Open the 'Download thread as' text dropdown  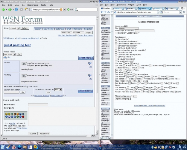click(58, 89)
